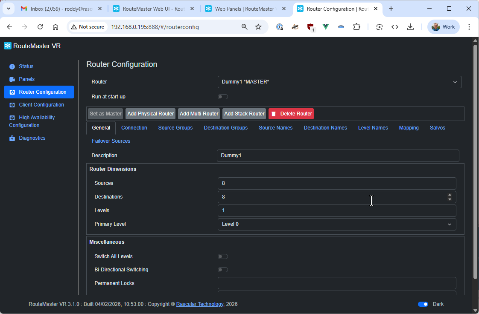479x314 pixels.
Task: Switch to the Connection tab
Action: (134, 128)
